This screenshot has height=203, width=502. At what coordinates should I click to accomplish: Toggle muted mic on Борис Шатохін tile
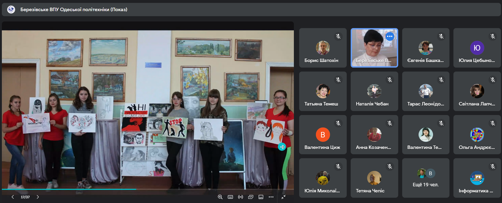click(x=338, y=36)
